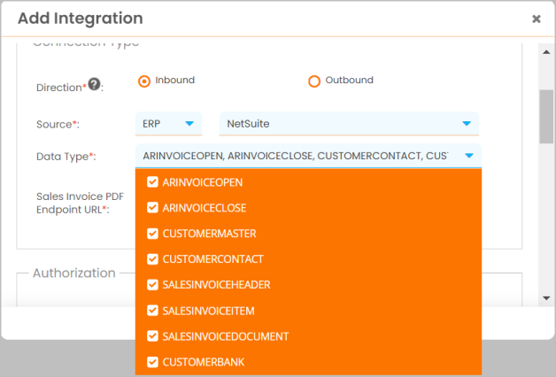Screen dimensions: 556x377
Task: Uncheck the SALESINVOICEITEM checkbox
Action: click(x=153, y=311)
